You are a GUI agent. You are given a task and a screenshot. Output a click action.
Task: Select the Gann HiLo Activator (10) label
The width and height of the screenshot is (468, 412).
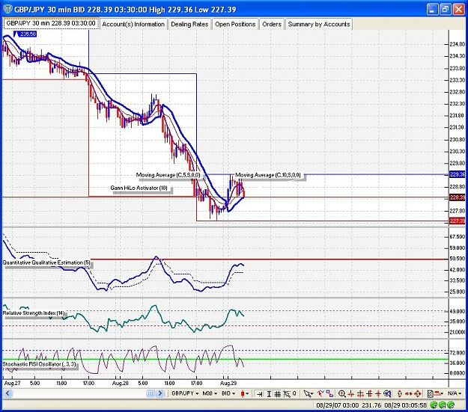click(139, 188)
